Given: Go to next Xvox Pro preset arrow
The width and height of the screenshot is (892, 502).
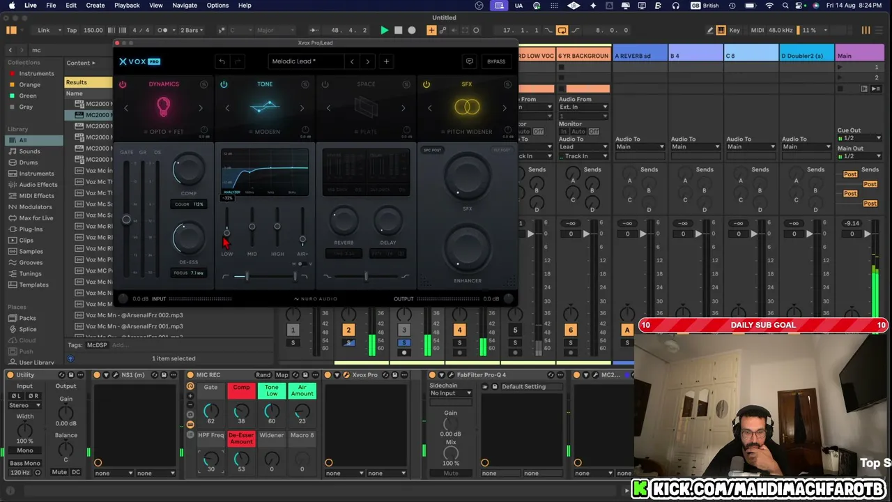Looking at the screenshot, I should pyautogui.click(x=368, y=61).
